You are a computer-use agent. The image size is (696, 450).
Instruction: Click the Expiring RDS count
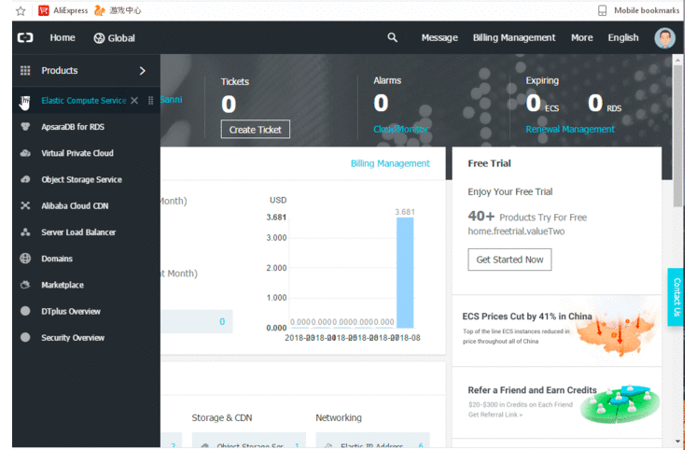(x=595, y=103)
